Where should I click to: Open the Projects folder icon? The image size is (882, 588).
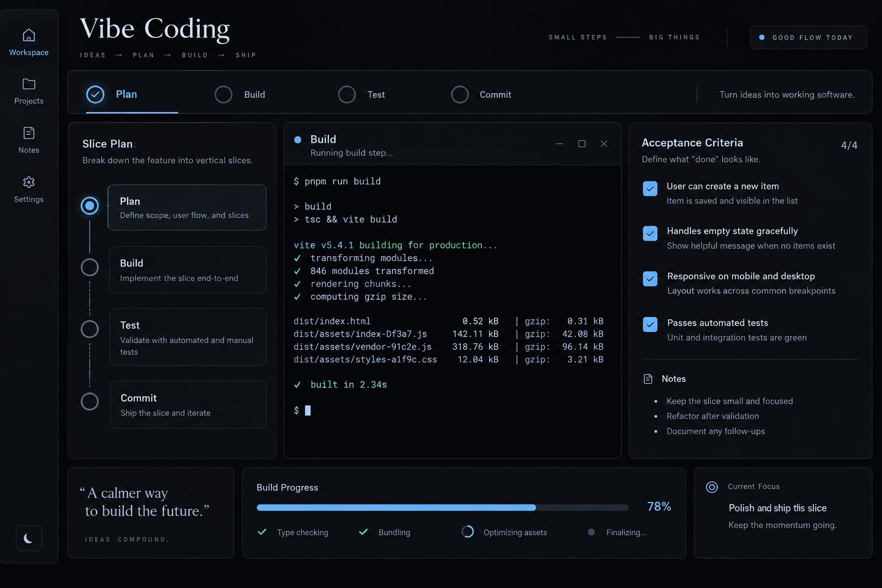point(29,84)
